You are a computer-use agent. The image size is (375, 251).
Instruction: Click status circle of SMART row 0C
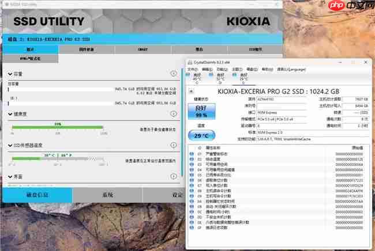[x=192, y=212]
